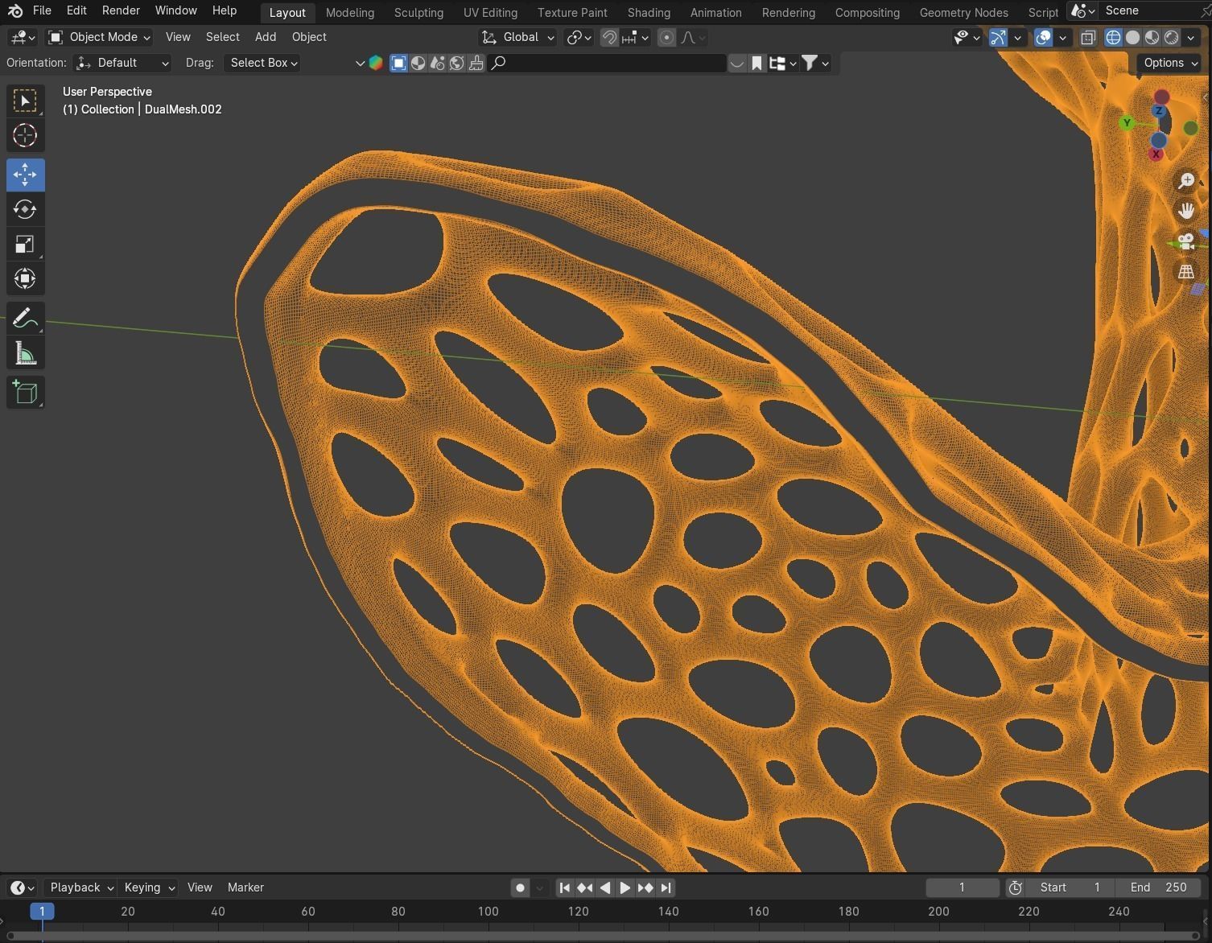Select the Measure tool

(x=25, y=354)
